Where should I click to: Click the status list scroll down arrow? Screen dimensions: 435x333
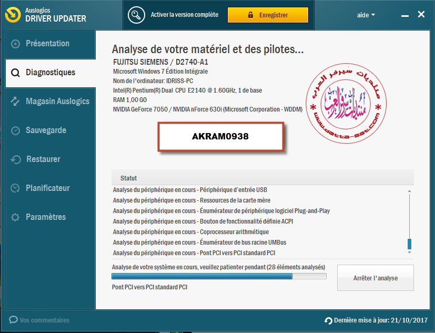point(409,253)
